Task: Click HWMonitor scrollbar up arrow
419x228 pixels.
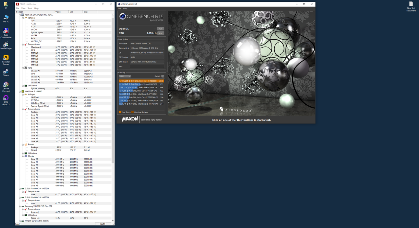Action: (x=113, y=15)
